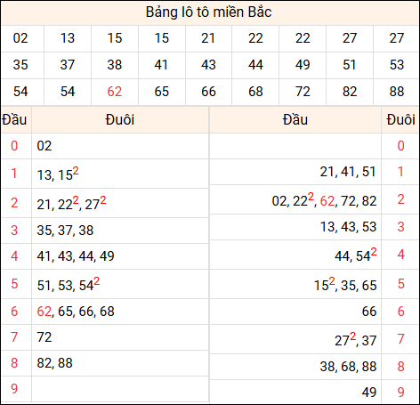This screenshot has height=405, width=420.
Task: Select the left table row '51, 53, 54²'
Action: 120,284
